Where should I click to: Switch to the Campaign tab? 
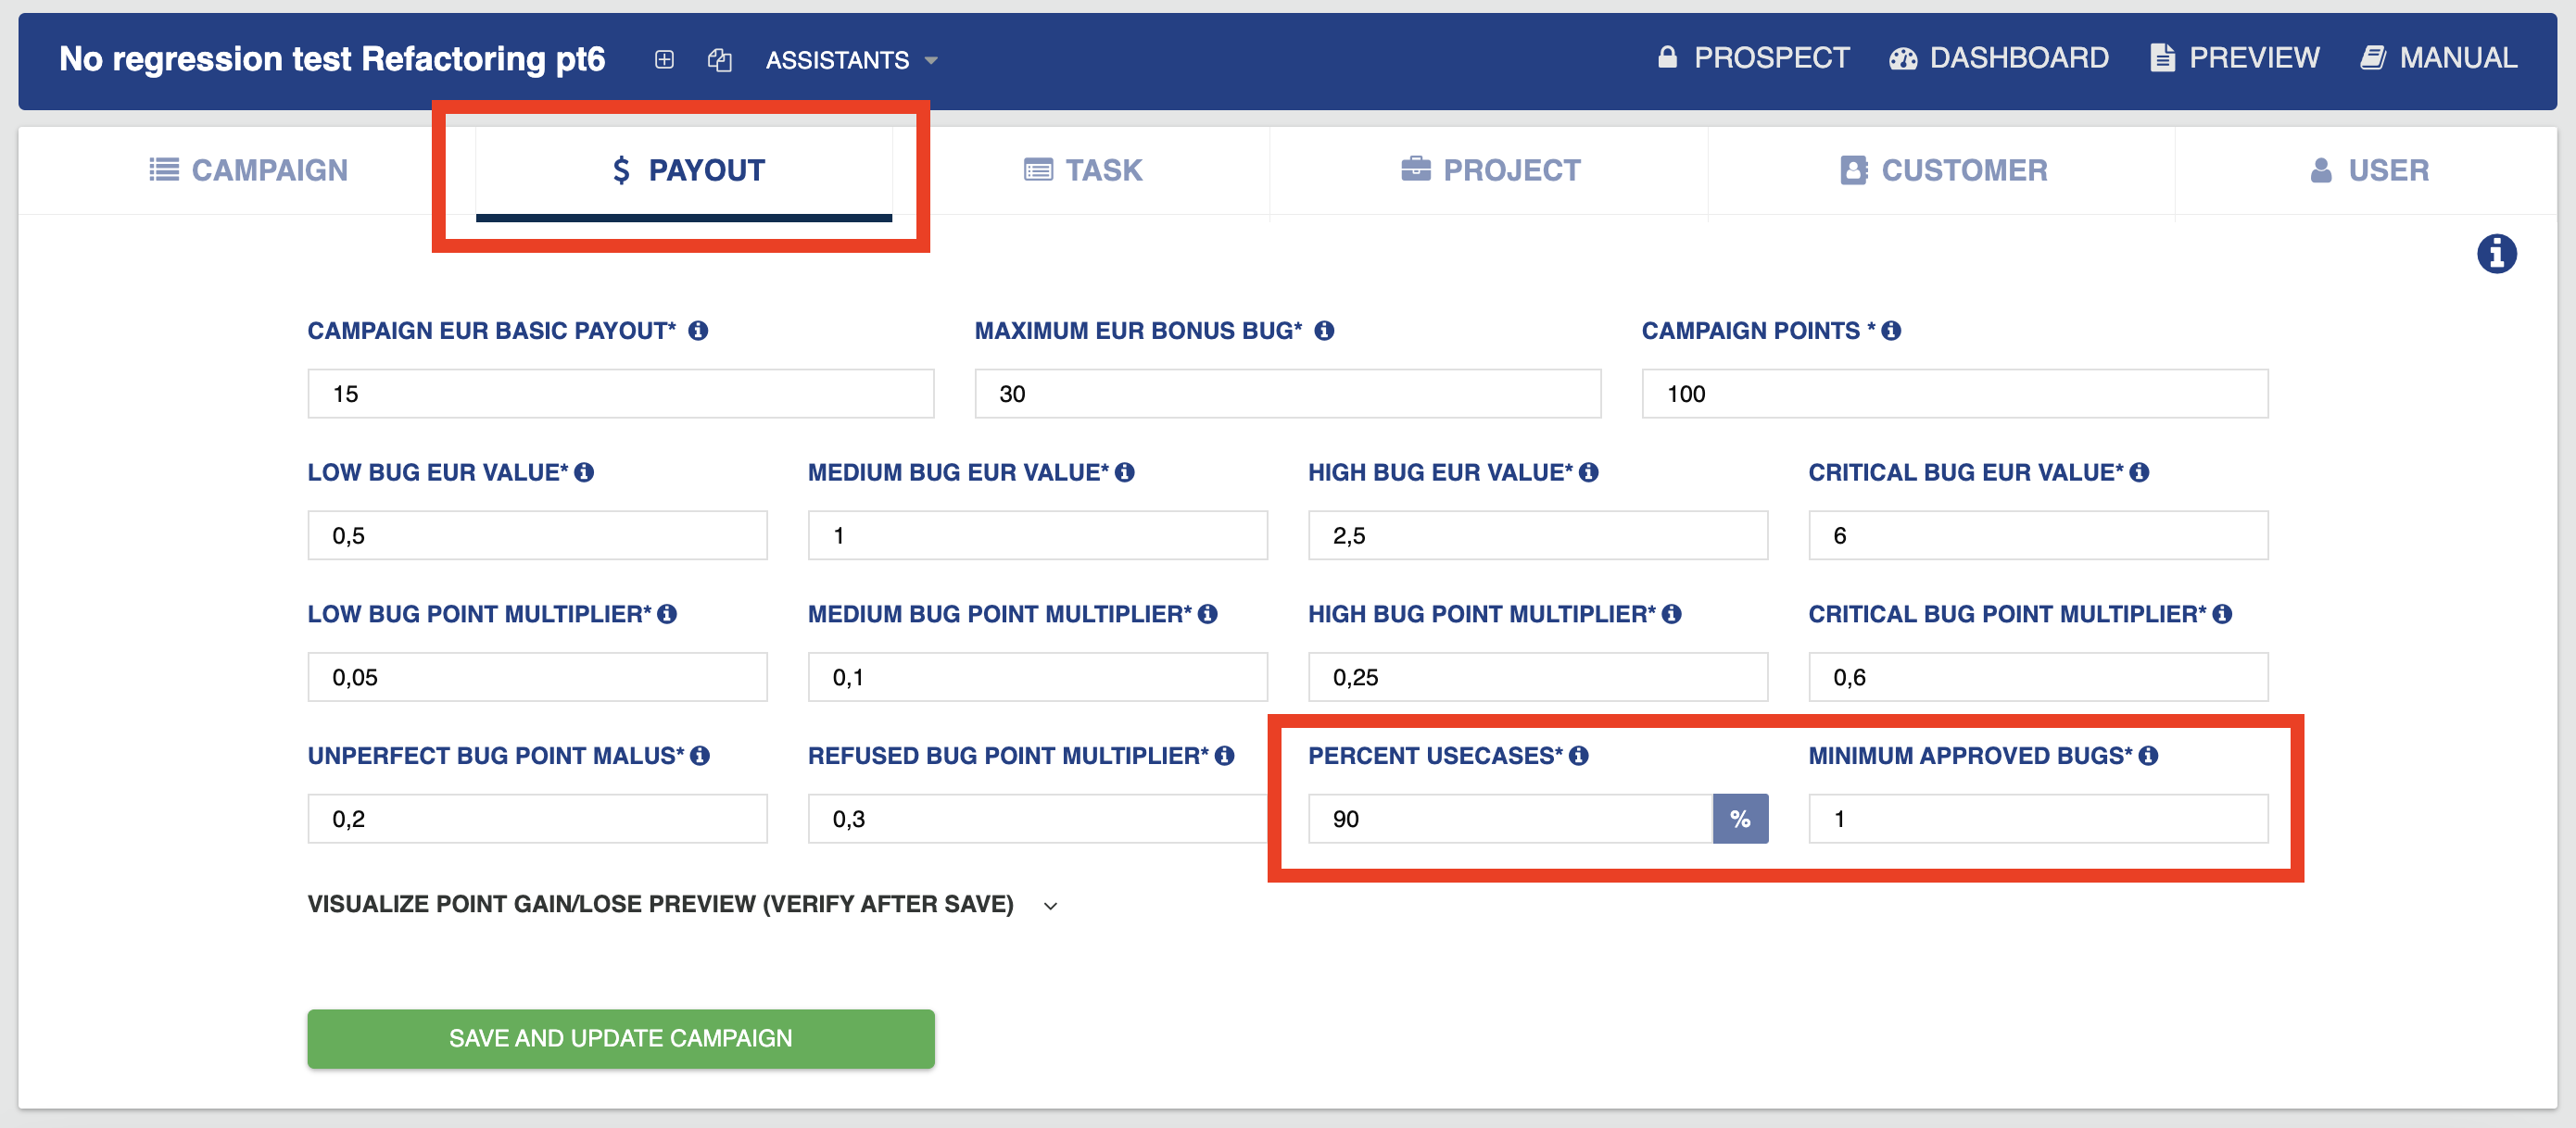(x=249, y=170)
